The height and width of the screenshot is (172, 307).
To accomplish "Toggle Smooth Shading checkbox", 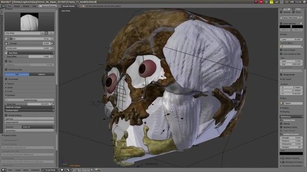I will [x=6, y=115].
